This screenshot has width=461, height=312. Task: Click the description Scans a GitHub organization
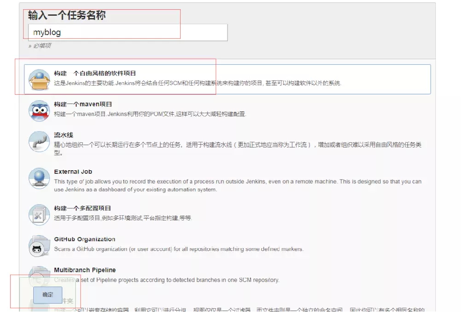coord(179,249)
